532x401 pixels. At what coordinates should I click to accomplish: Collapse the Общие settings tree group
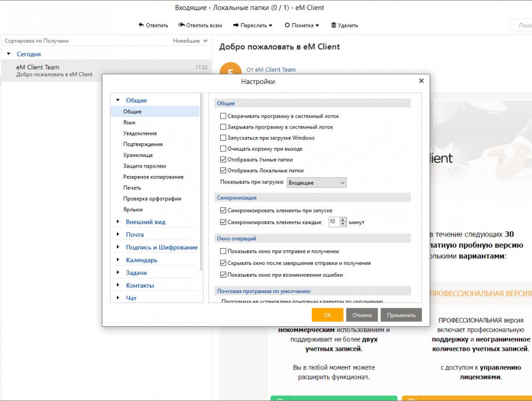(118, 100)
